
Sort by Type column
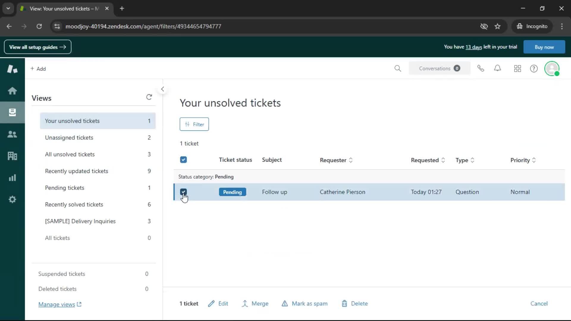tap(465, 160)
